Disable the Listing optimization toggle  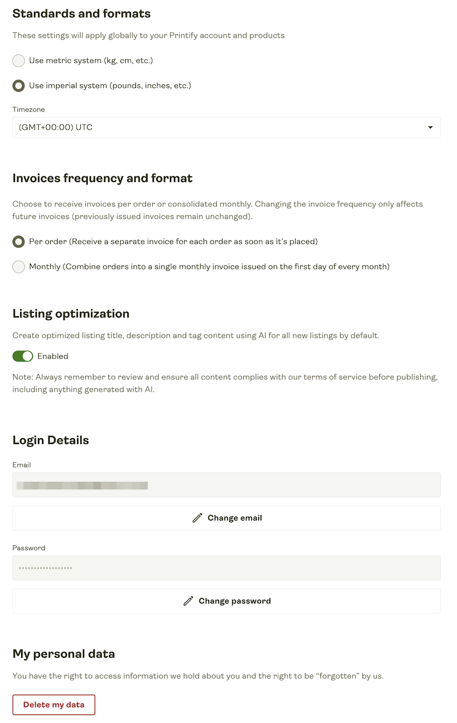[22, 356]
